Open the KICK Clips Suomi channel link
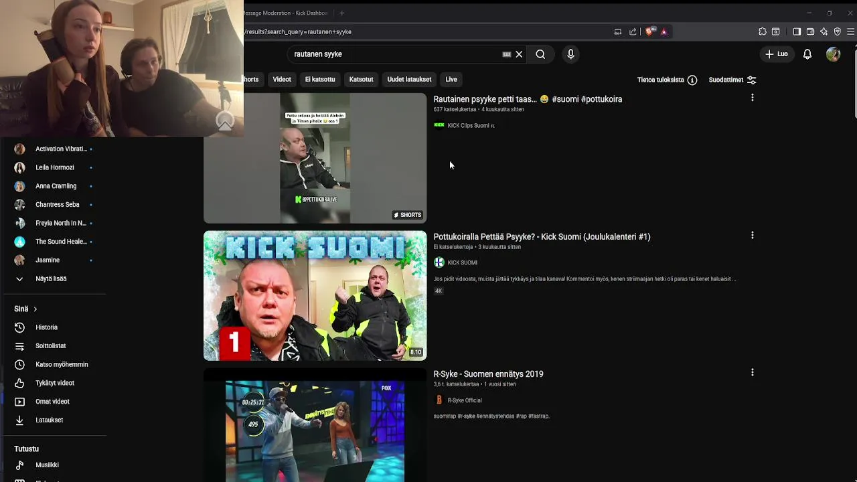Screen dimensions: 857x482 [x=471, y=125]
